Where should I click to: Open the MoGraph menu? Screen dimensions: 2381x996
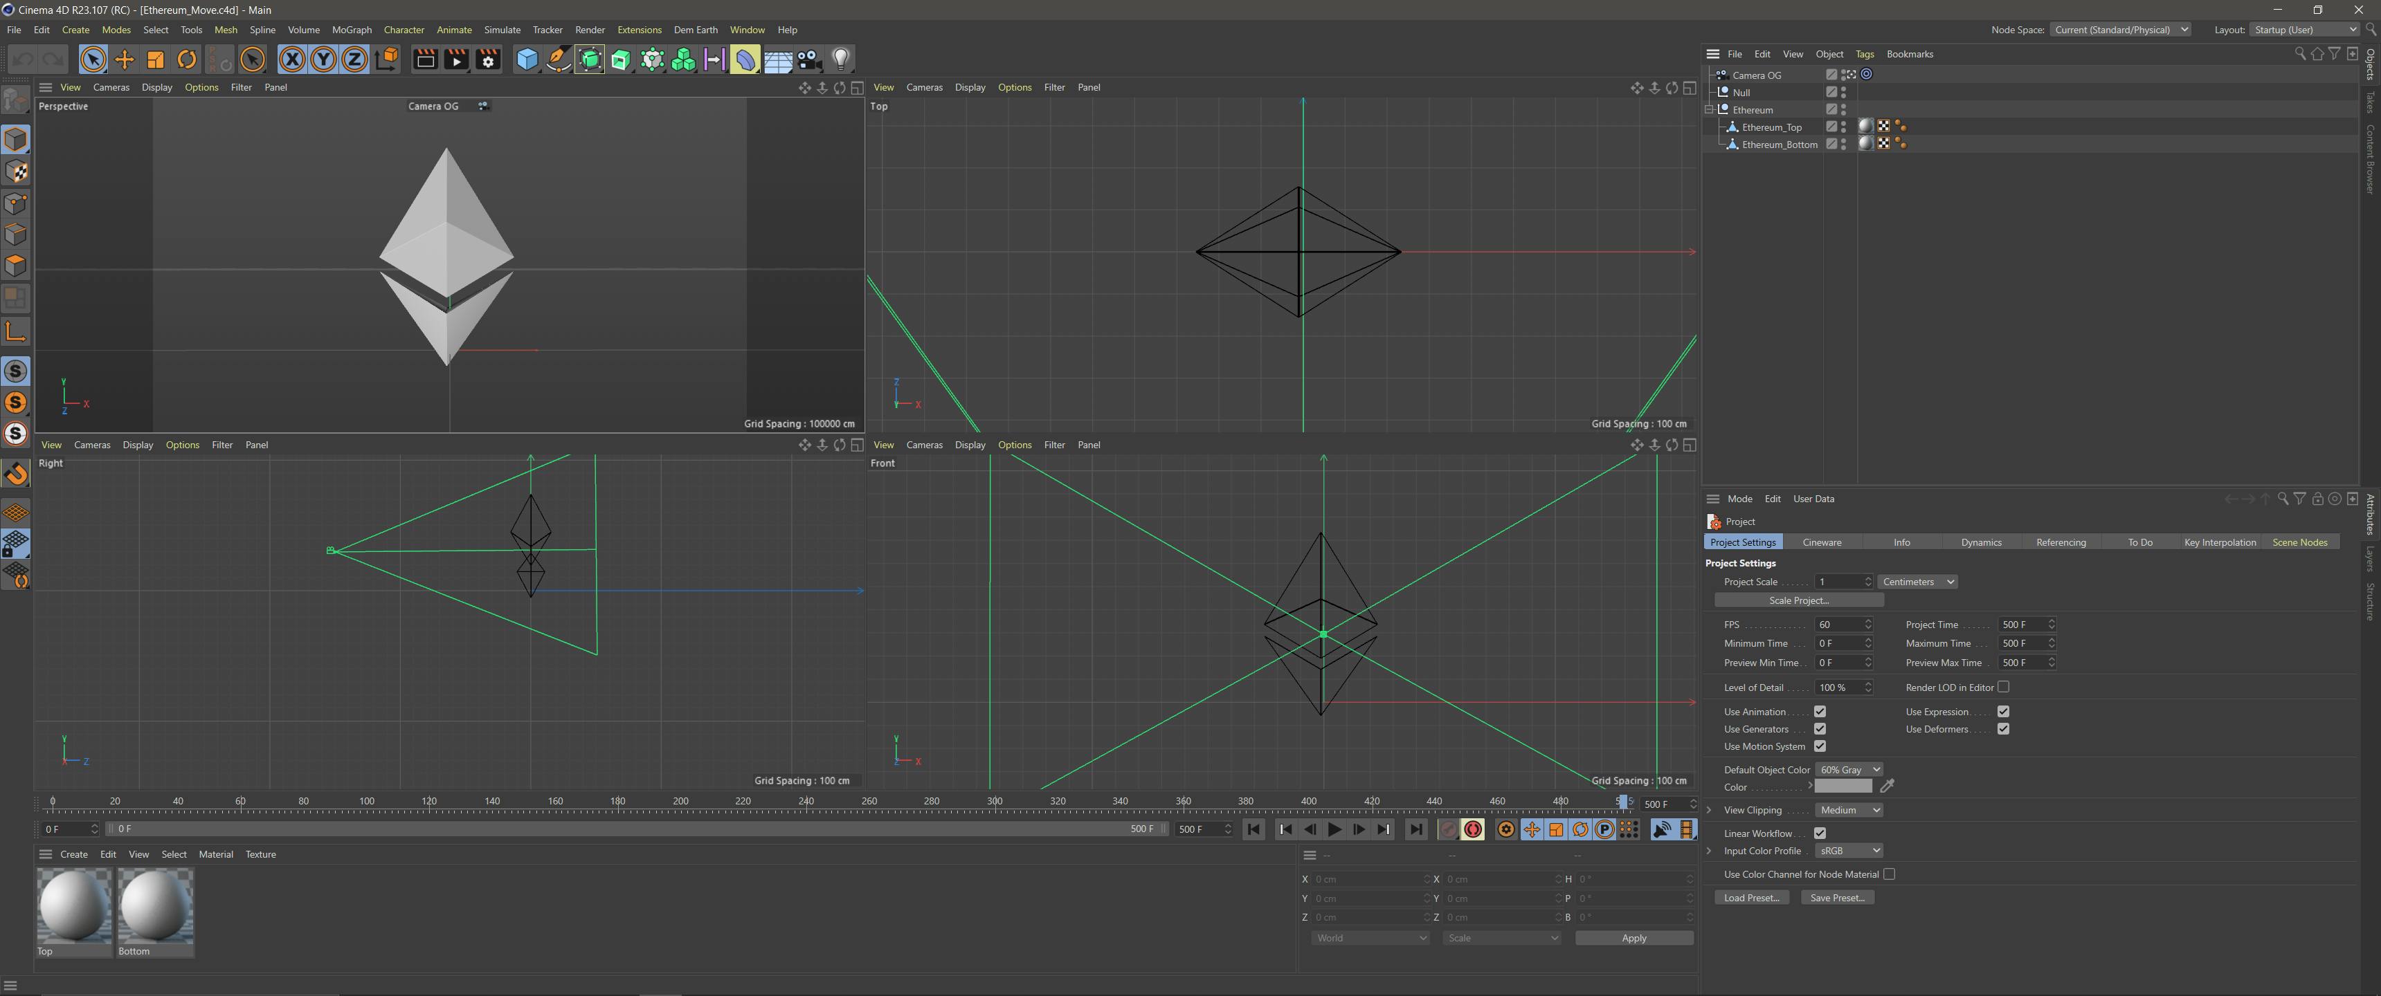(x=351, y=30)
